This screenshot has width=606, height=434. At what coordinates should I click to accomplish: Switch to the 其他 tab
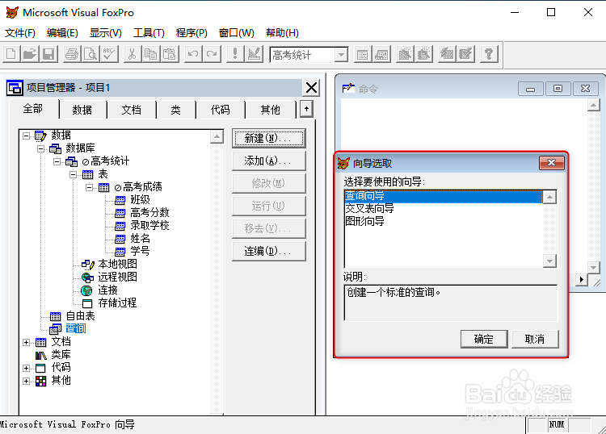pos(270,110)
